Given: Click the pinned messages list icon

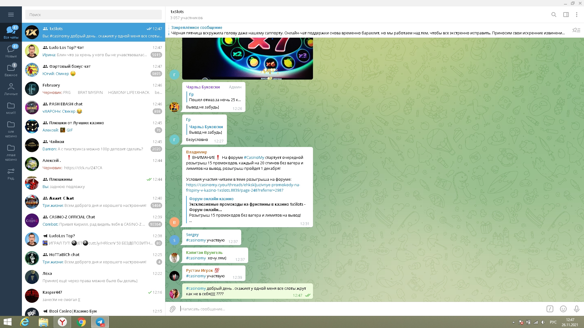Looking at the screenshot, I should pyautogui.click(x=576, y=30).
